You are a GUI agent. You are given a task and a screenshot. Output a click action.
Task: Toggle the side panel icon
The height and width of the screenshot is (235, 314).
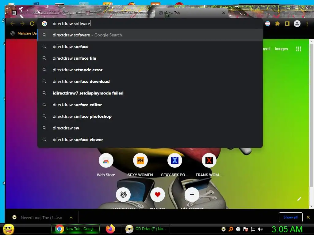287,24
